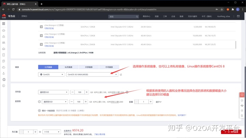Increase data disk quantity with plus button
246x138 pixels.
pos(151,102)
